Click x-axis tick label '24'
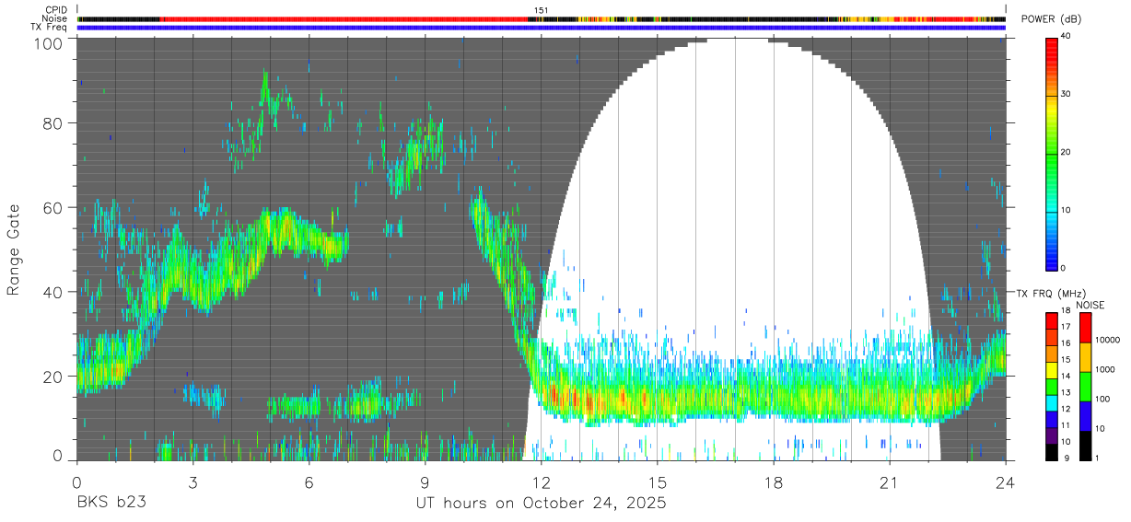The image size is (1131, 522). [x=1005, y=482]
